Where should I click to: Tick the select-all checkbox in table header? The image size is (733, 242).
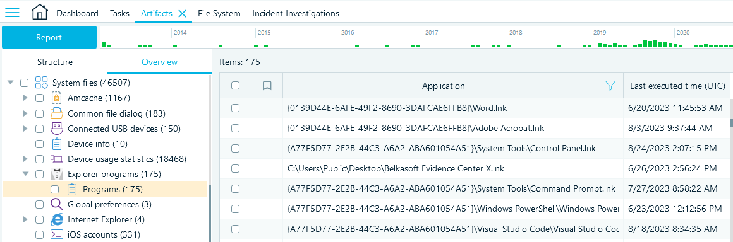point(235,85)
